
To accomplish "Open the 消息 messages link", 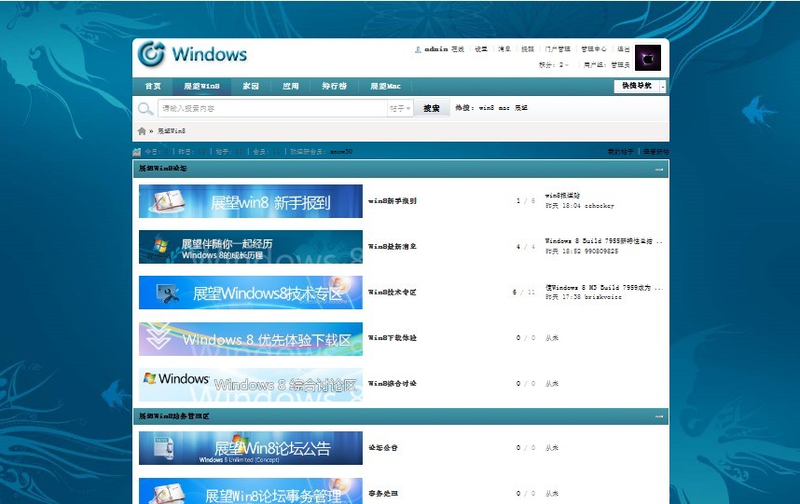I will pos(504,49).
